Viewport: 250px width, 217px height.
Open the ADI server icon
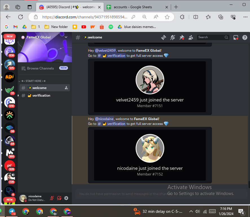pyautogui.click(x=10, y=77)
